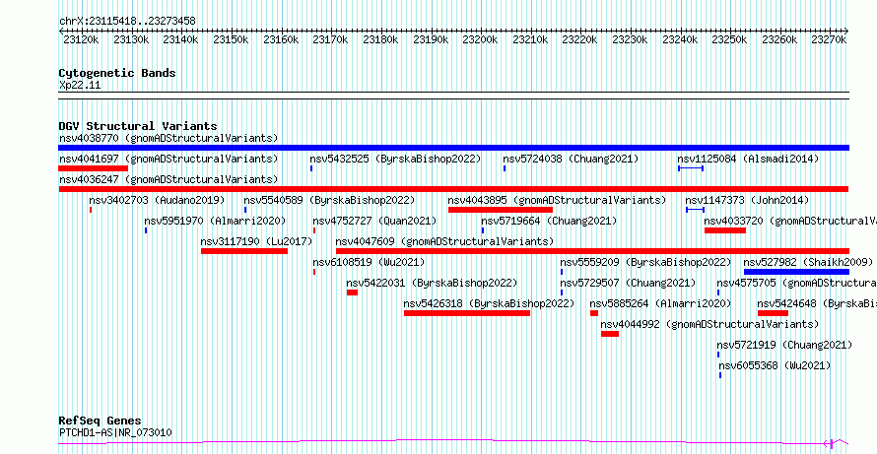This screenshot has height=454, width=877.
Task: Select the nsv4041697 gnomAD variant label
Action: tap(169, 159)
